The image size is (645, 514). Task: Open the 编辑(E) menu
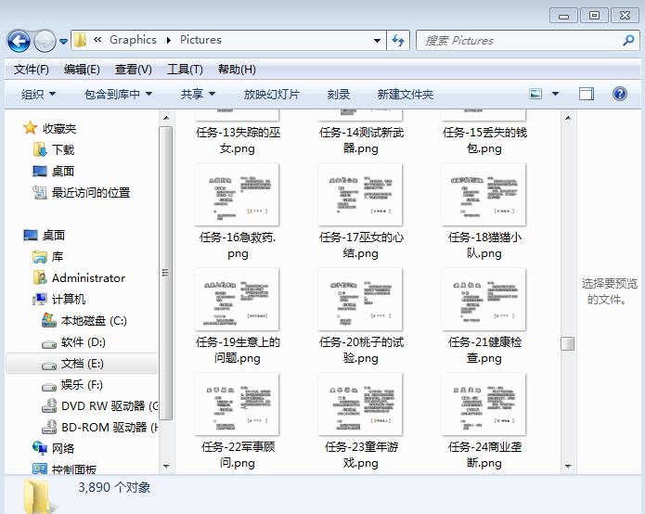pyautogui.click(x=82, y=70)
